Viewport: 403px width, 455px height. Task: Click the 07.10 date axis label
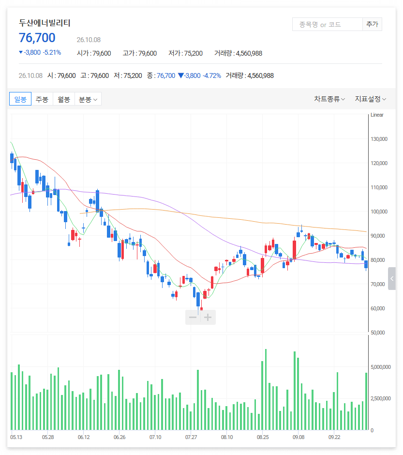155,437
